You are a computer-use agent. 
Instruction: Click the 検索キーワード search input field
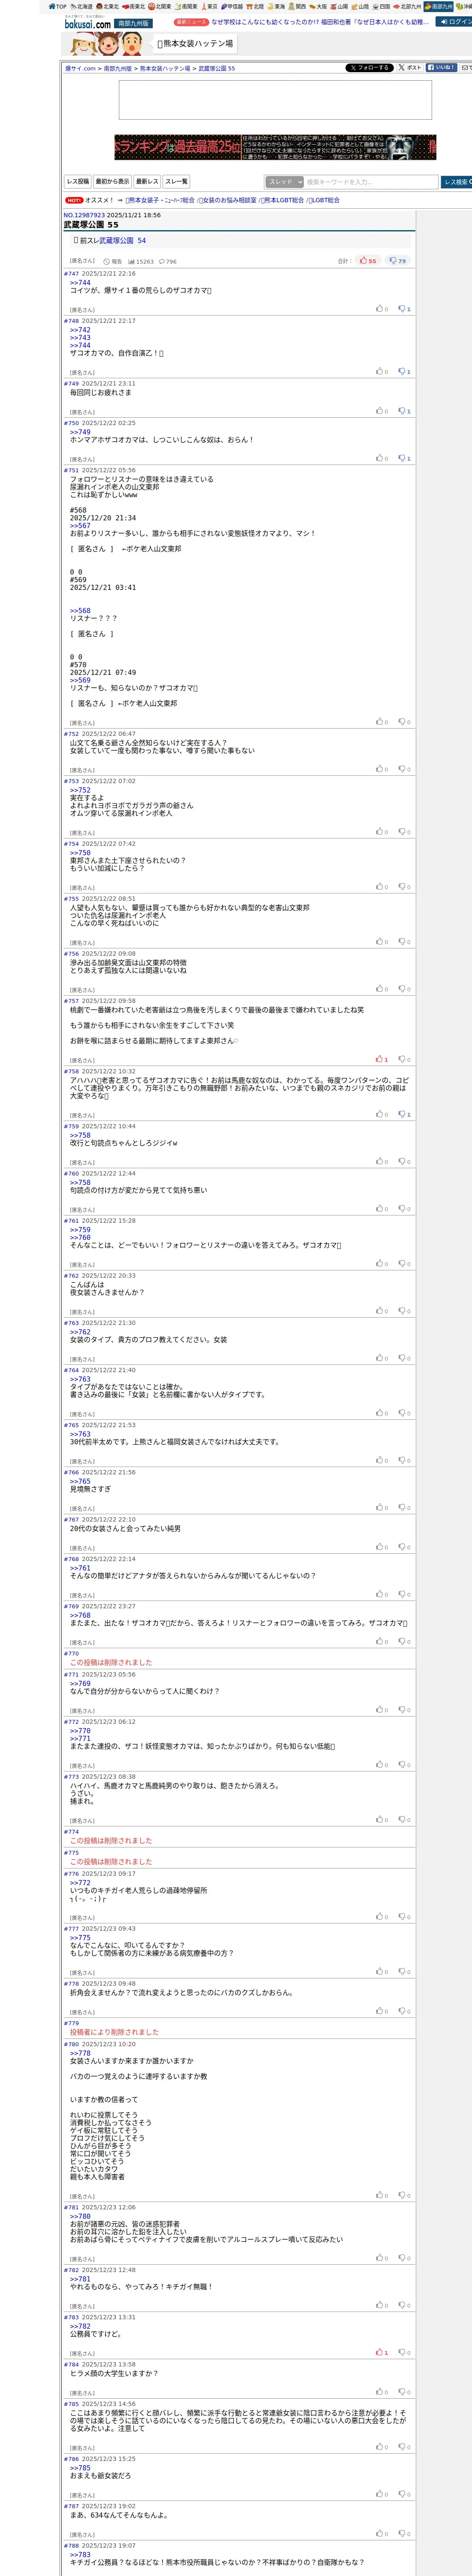click(x=371, y=182)
